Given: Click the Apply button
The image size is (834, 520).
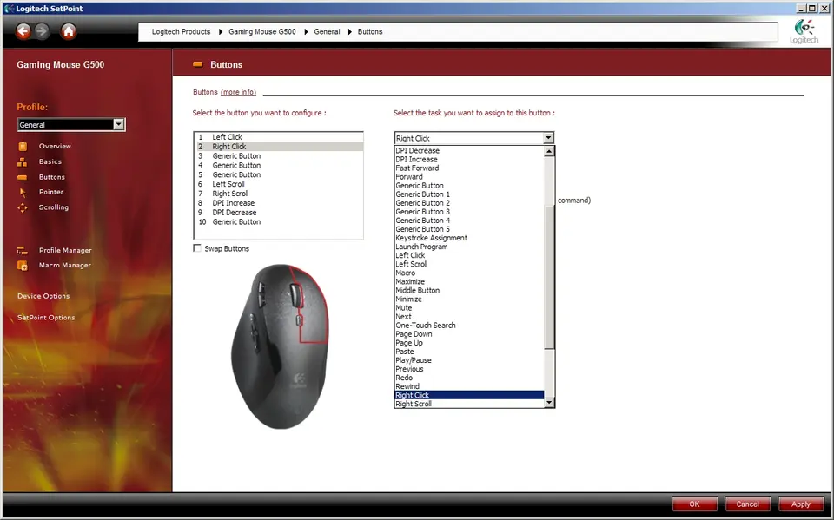Looking at the screenshot, I should [x=800, y=504].
